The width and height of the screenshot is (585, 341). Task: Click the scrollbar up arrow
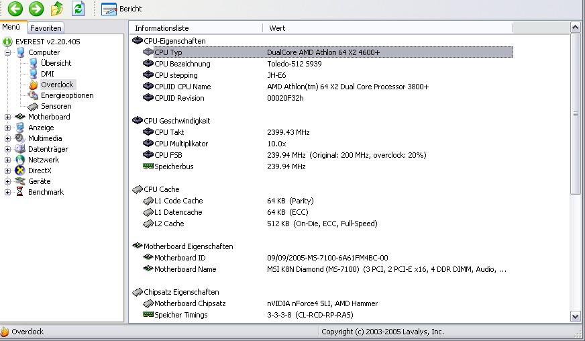[576, 28]
